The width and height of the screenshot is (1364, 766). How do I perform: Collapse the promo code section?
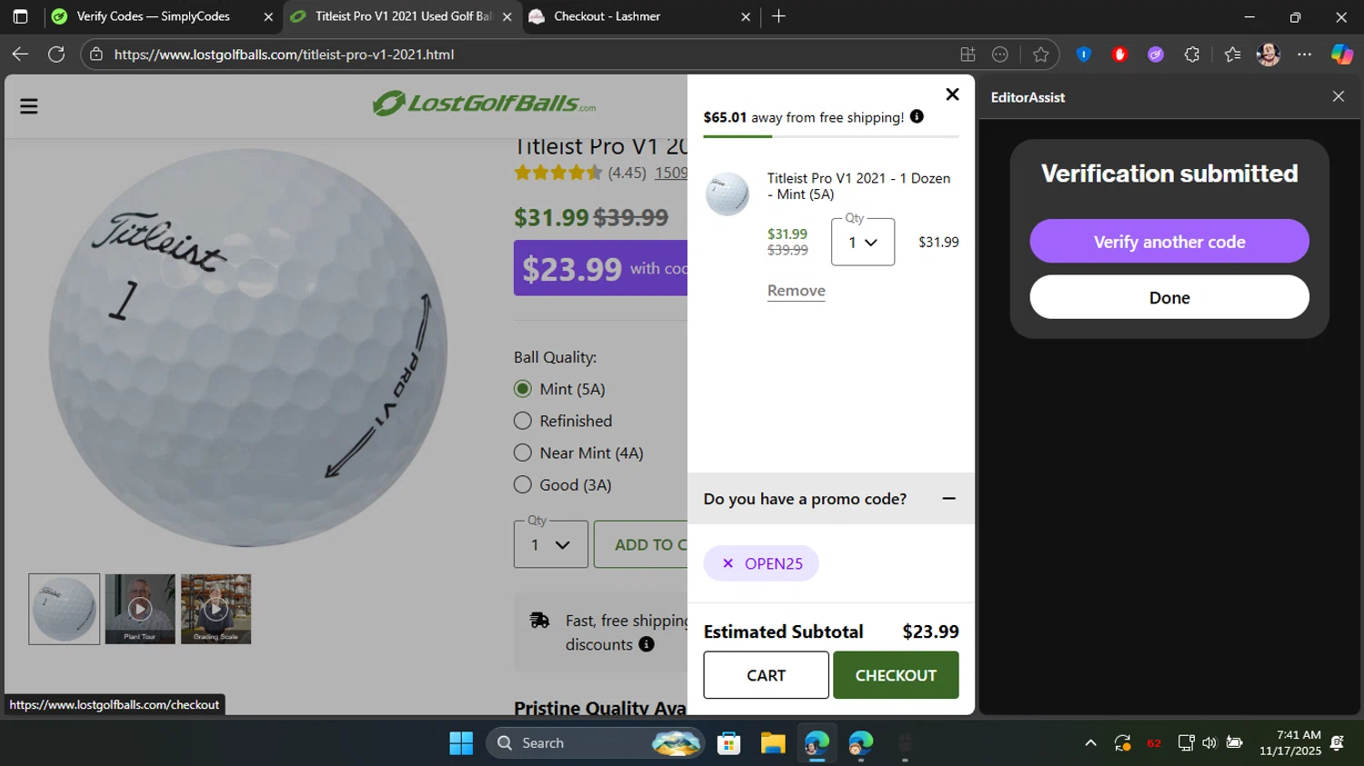click(x=948, y=498)
